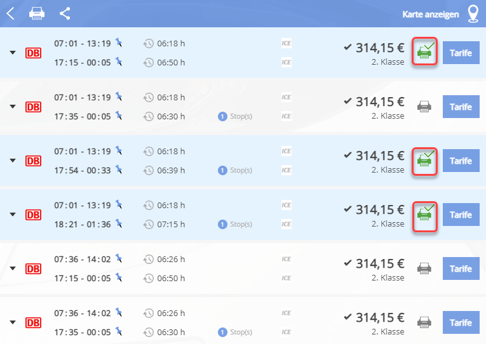Viewport: 486px width, 344px height.
Task: Click pin beside 17:35 - 00:05 in 07:01 connection
Action: coord(119,116)
